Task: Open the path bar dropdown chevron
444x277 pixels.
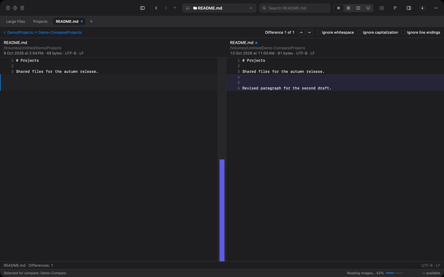Action: (x=251, y=8)
